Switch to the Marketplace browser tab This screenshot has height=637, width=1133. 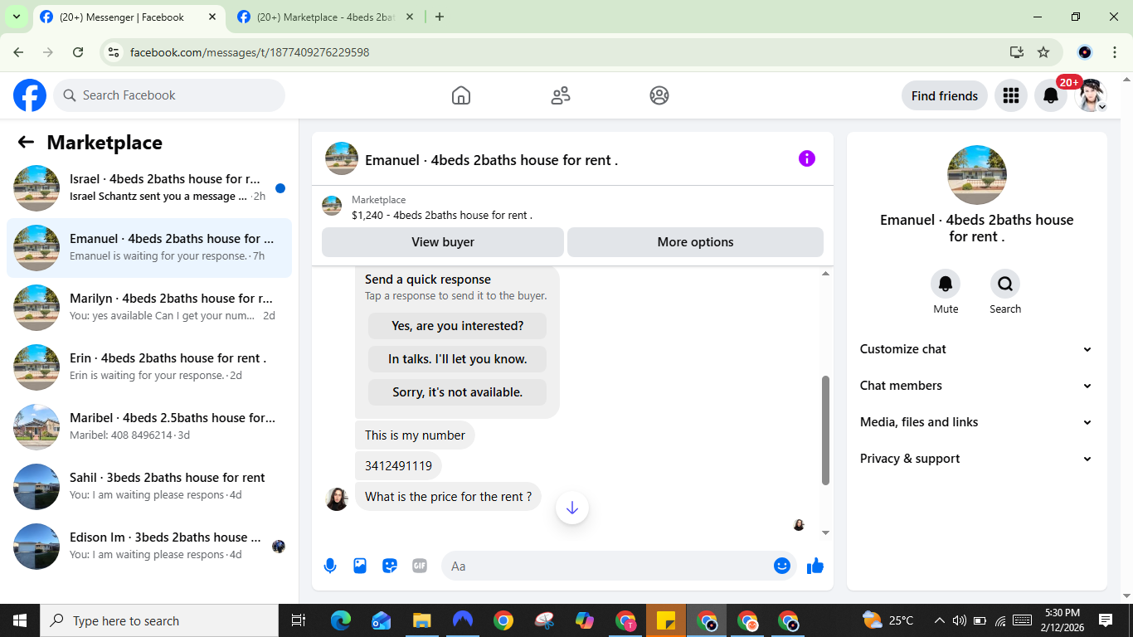pyautogui.click(x=325, y=17)
